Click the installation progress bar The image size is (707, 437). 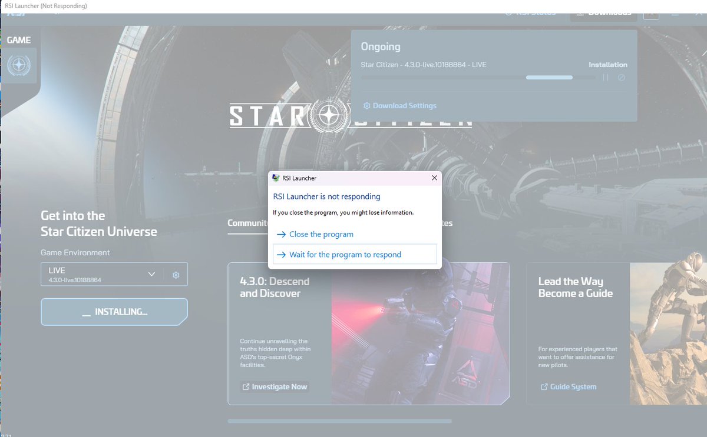478,78
